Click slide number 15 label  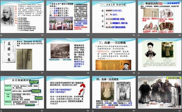click(134, 35)
